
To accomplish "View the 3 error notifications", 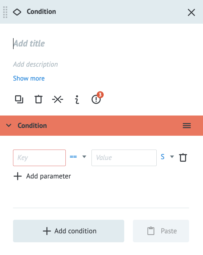I will (x=96, y=99).
